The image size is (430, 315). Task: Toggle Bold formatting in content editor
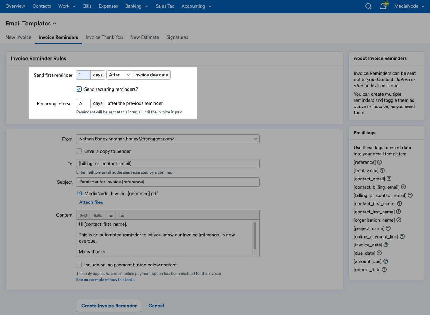(83, 215)
